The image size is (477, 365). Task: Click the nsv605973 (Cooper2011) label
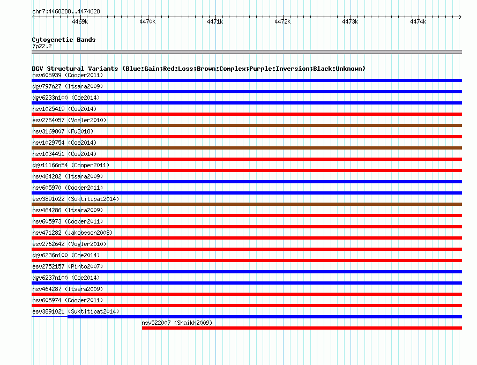[x=68, y=221]
